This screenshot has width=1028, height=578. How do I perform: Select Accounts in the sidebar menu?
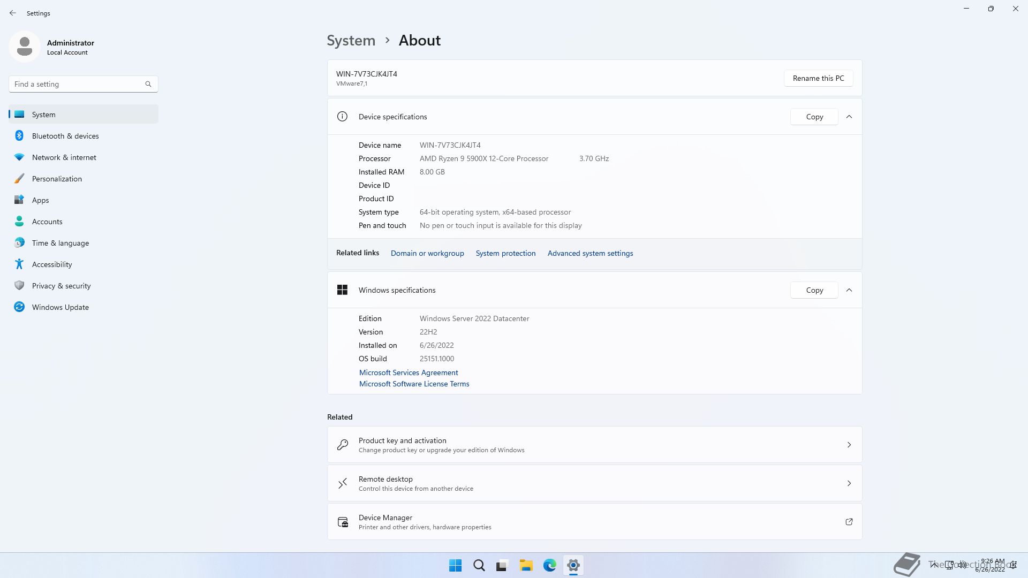[x=47, y=222]
